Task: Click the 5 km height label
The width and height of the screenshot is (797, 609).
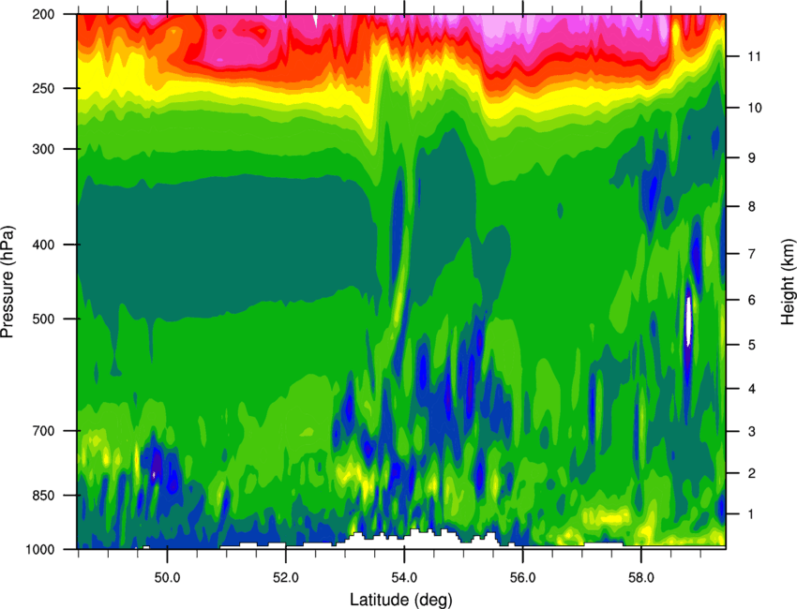Action: tap(751, 345)
